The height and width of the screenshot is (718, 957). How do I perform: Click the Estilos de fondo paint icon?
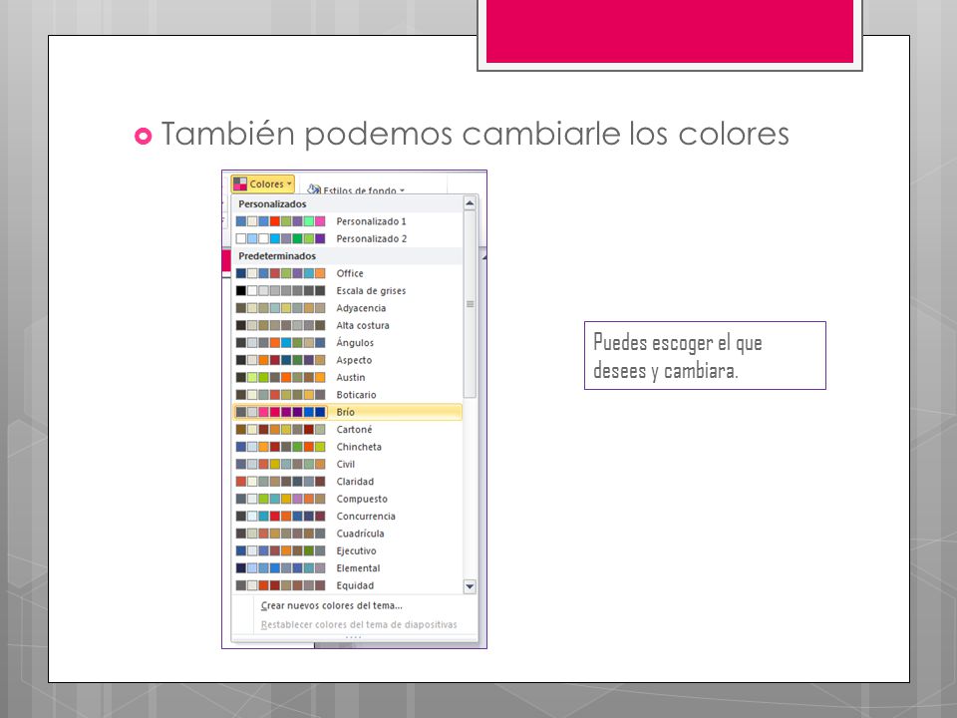click(314, 189)
